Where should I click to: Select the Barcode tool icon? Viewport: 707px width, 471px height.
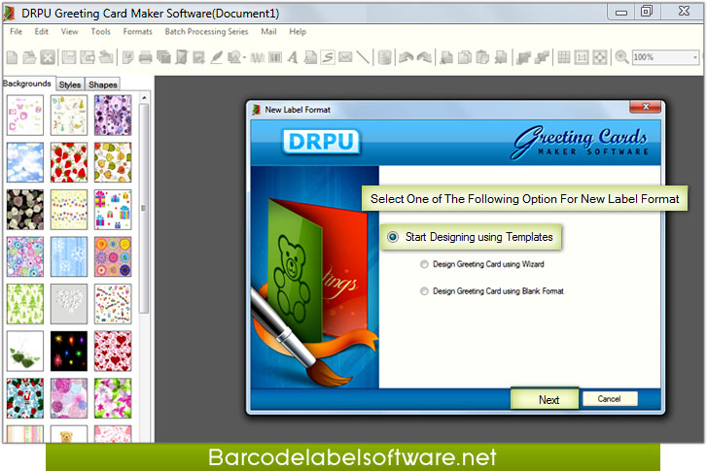coord(275,57)
